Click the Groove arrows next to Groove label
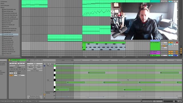Screen dimensions: 183x103 (24, 71)
